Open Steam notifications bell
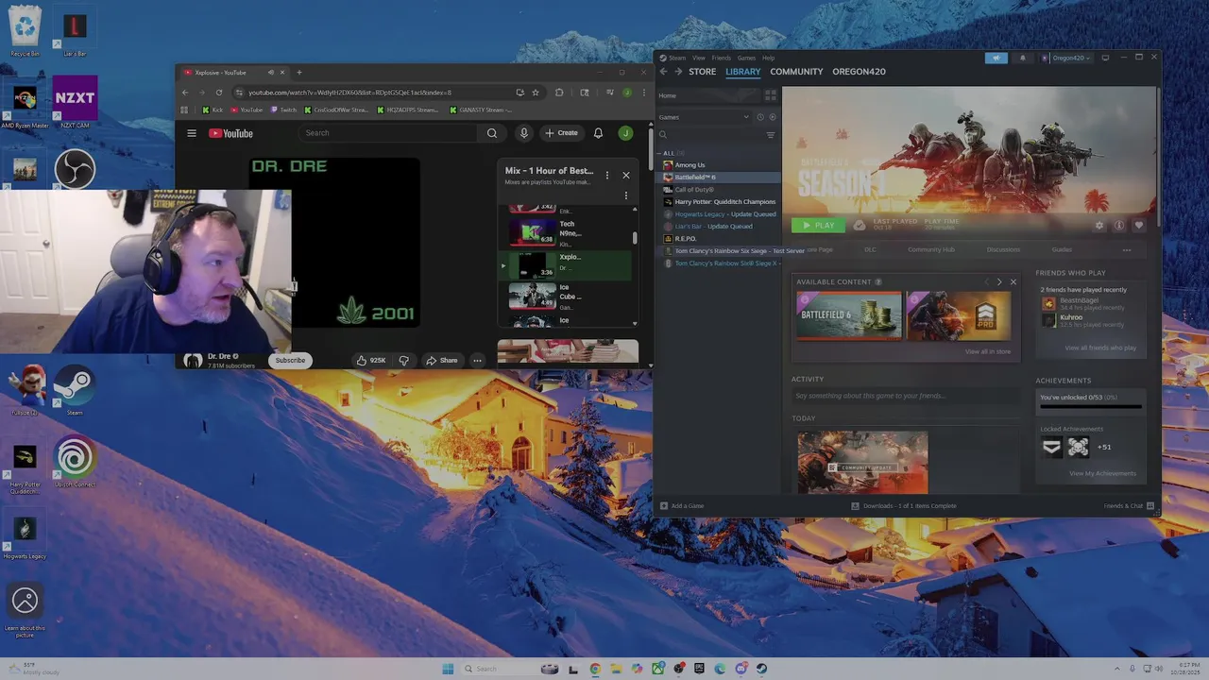 1022,58
